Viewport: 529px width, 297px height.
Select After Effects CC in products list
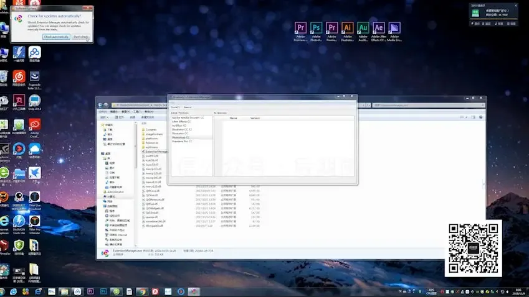tap(181, 121)
